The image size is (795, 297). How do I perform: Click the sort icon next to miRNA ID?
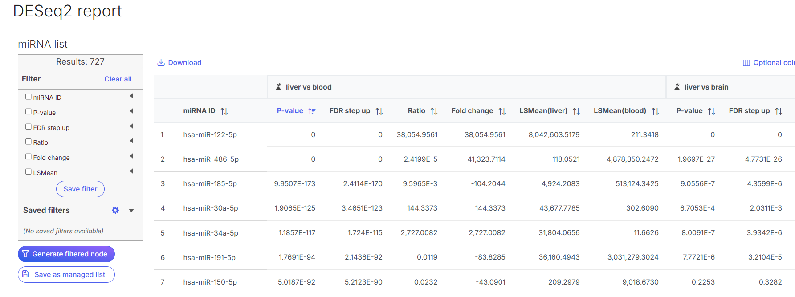coord(224,111)
